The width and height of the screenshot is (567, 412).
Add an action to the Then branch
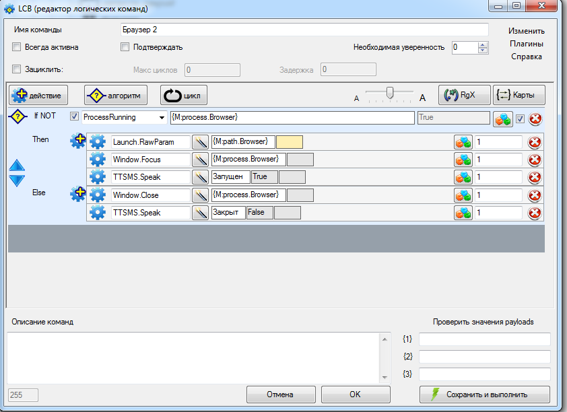coord(77,141)
